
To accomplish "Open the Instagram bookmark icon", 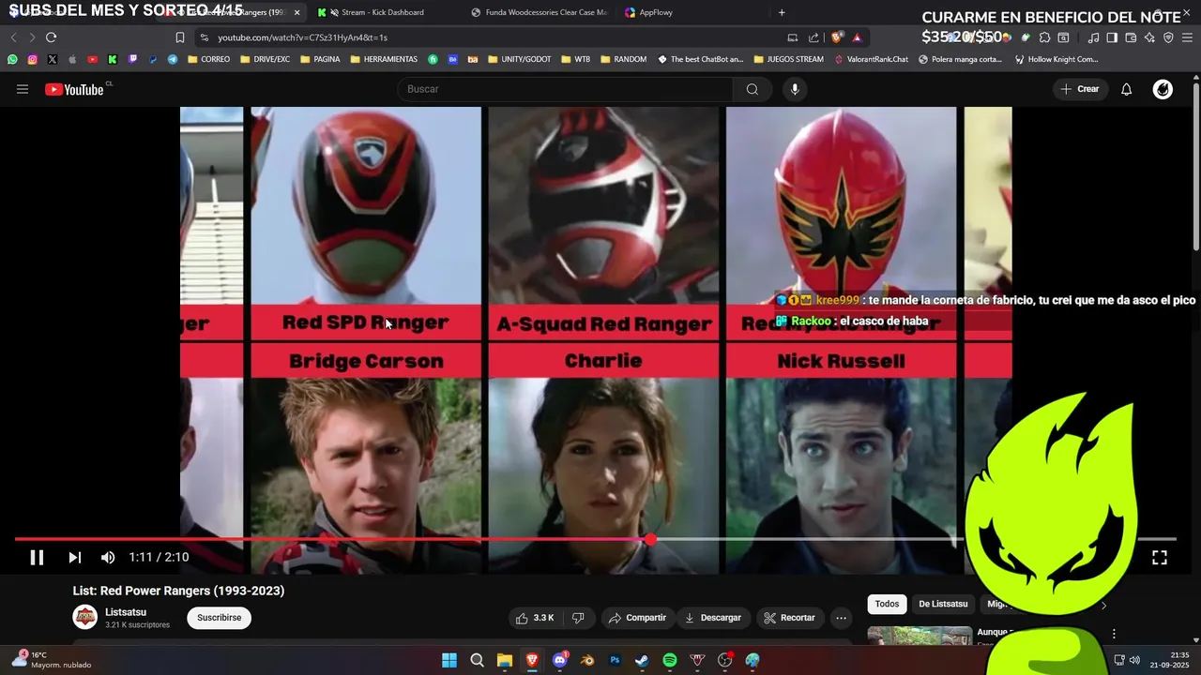I will [x=32, y=59].
